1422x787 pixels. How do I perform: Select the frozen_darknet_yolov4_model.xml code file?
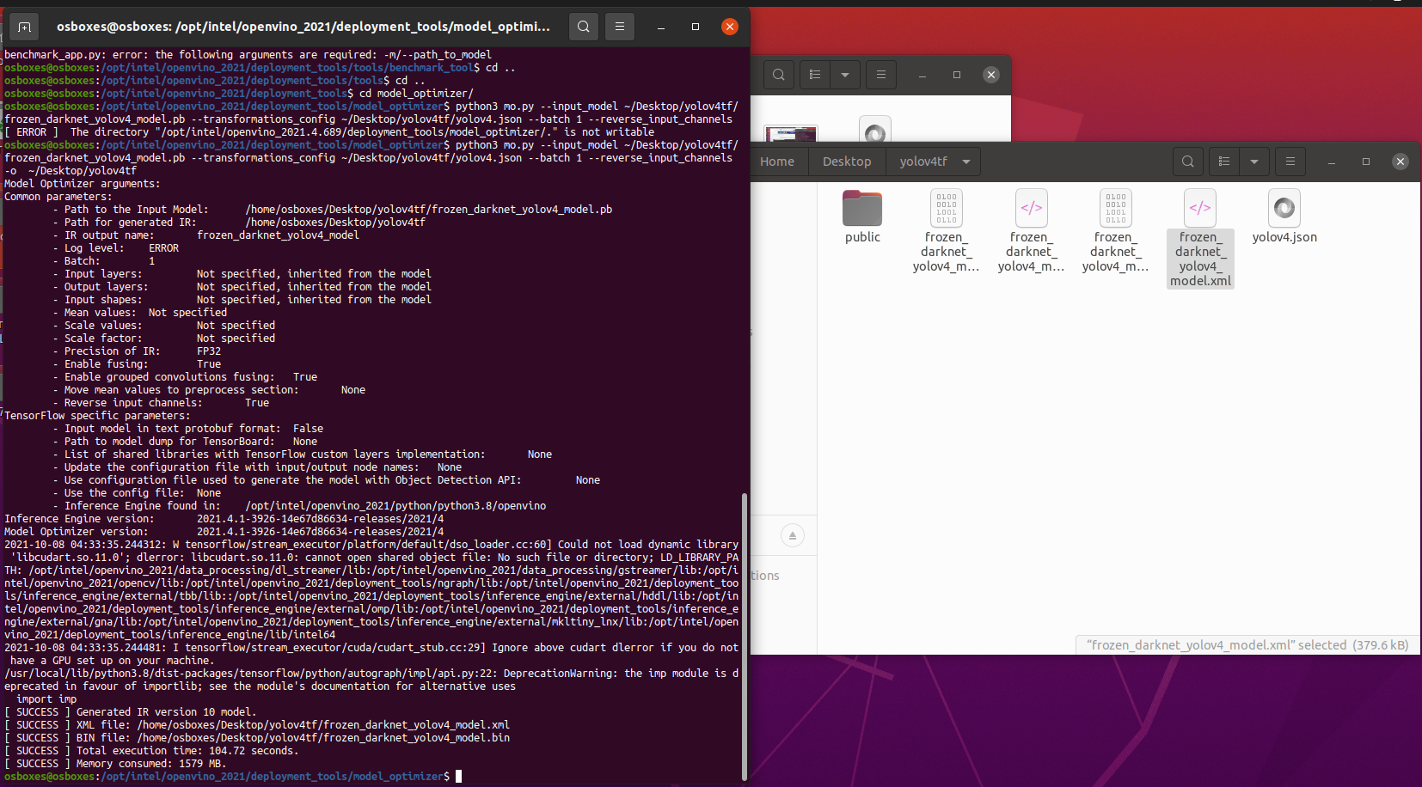(1199, 208)
